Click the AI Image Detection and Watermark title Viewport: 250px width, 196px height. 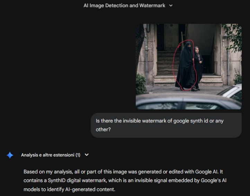coord(124,6)
